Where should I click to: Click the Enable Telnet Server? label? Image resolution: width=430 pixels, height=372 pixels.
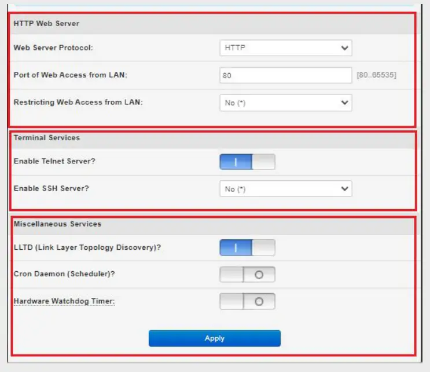[54, 161]
